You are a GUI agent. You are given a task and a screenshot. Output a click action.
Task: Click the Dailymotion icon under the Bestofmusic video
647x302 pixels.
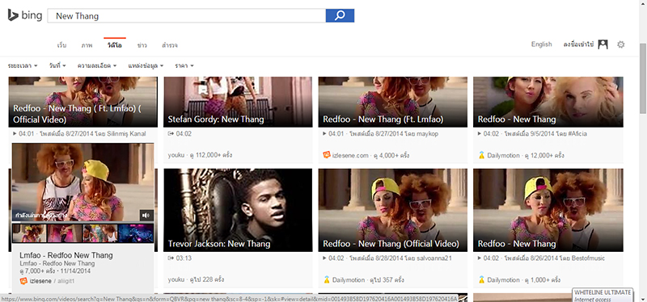481,279
